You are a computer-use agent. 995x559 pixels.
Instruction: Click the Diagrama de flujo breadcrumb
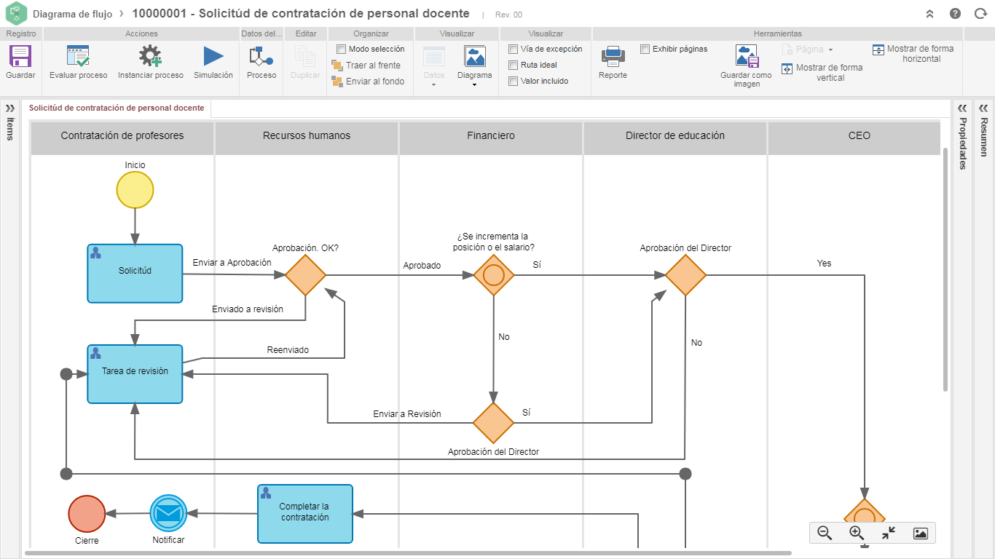point(73,14)
